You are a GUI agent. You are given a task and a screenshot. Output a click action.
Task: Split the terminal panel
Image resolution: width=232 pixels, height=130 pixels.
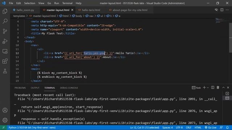[213, 87]
